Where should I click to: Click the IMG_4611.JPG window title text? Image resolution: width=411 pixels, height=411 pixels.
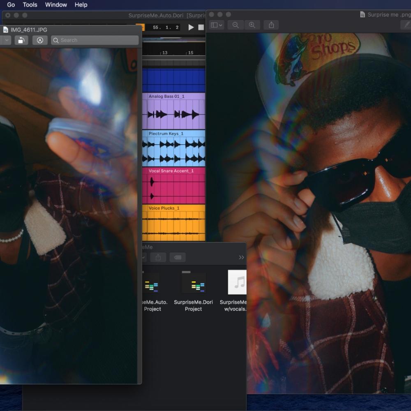29,30
